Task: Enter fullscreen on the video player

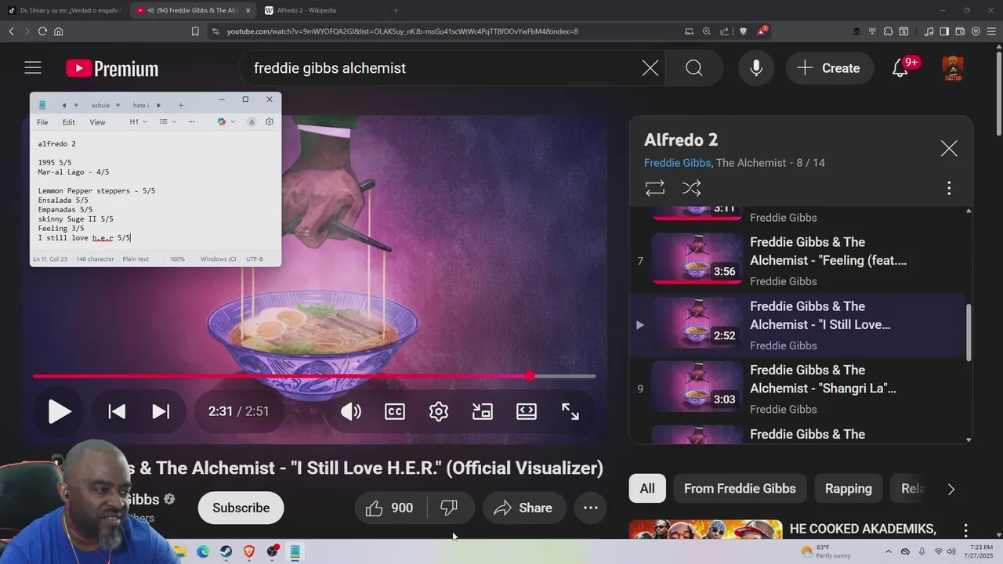Action: point(570,411)
